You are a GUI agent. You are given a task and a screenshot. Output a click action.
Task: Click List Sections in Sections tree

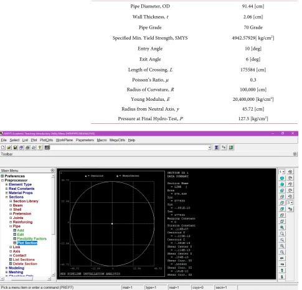point(24,260)
